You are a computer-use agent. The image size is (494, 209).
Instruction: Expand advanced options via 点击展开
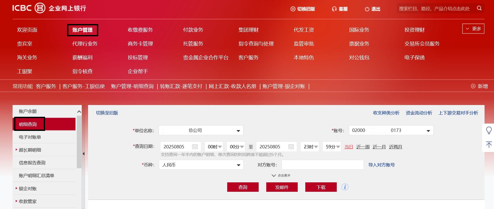[x=281, y=176]
